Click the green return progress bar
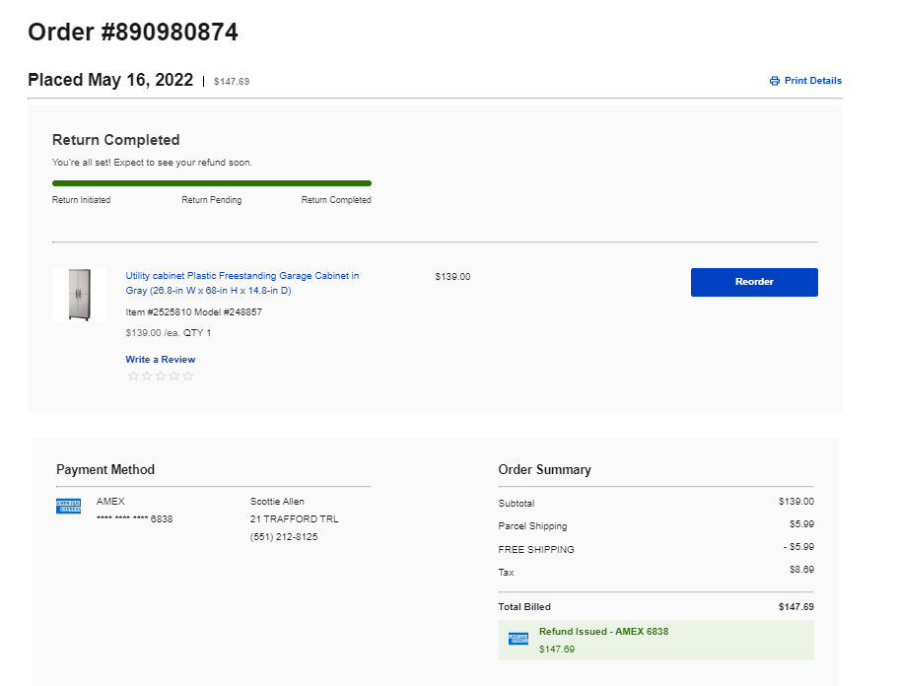The height and width of the screenshot is (686, 897). pos(212,183)
